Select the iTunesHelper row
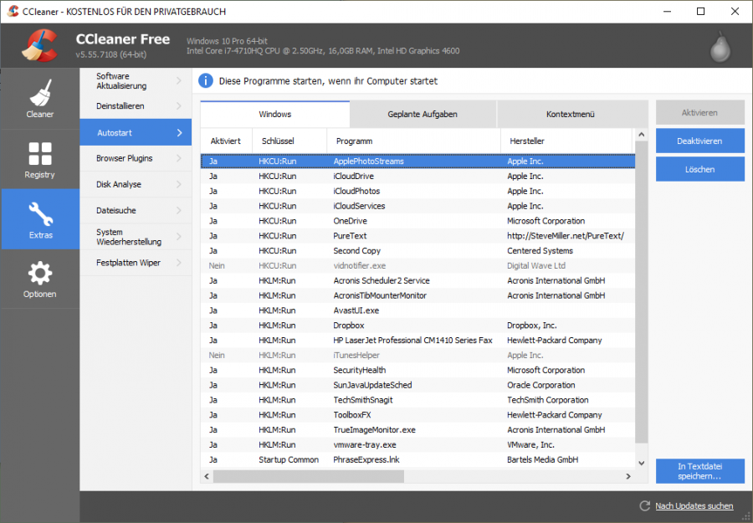 pyautogui.click(x=376, y=355)
